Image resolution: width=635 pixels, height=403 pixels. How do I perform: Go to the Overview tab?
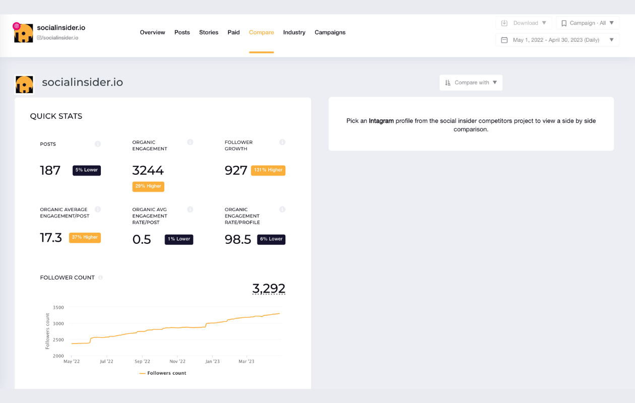coord(153,32)
